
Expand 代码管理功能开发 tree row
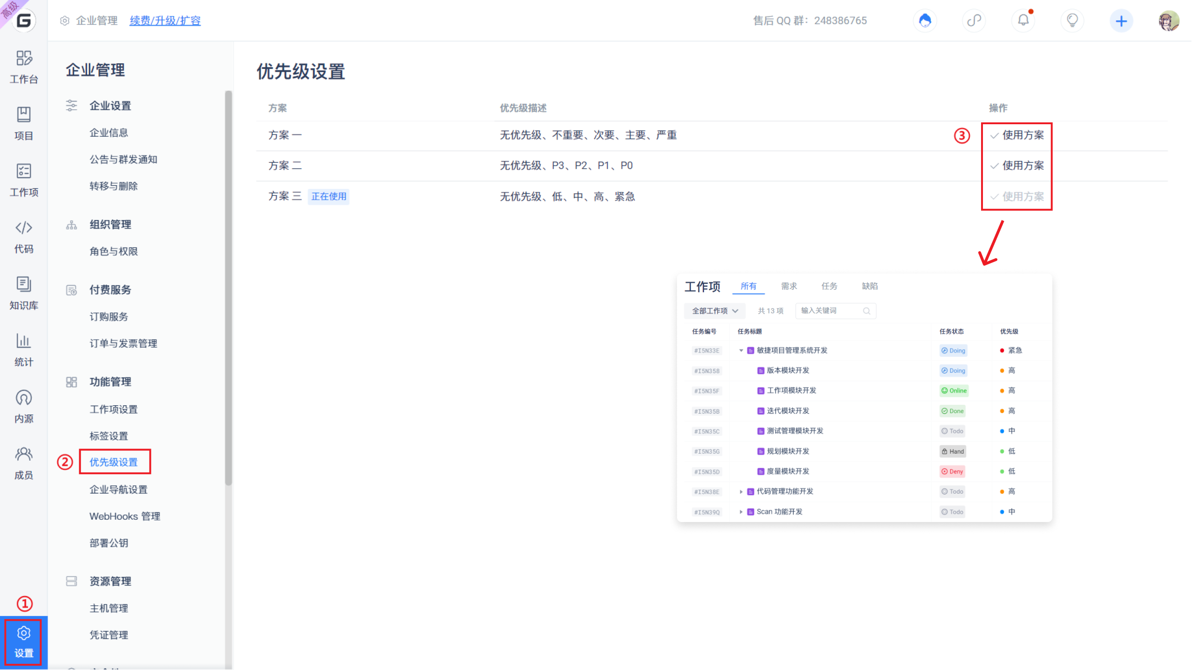741,492
